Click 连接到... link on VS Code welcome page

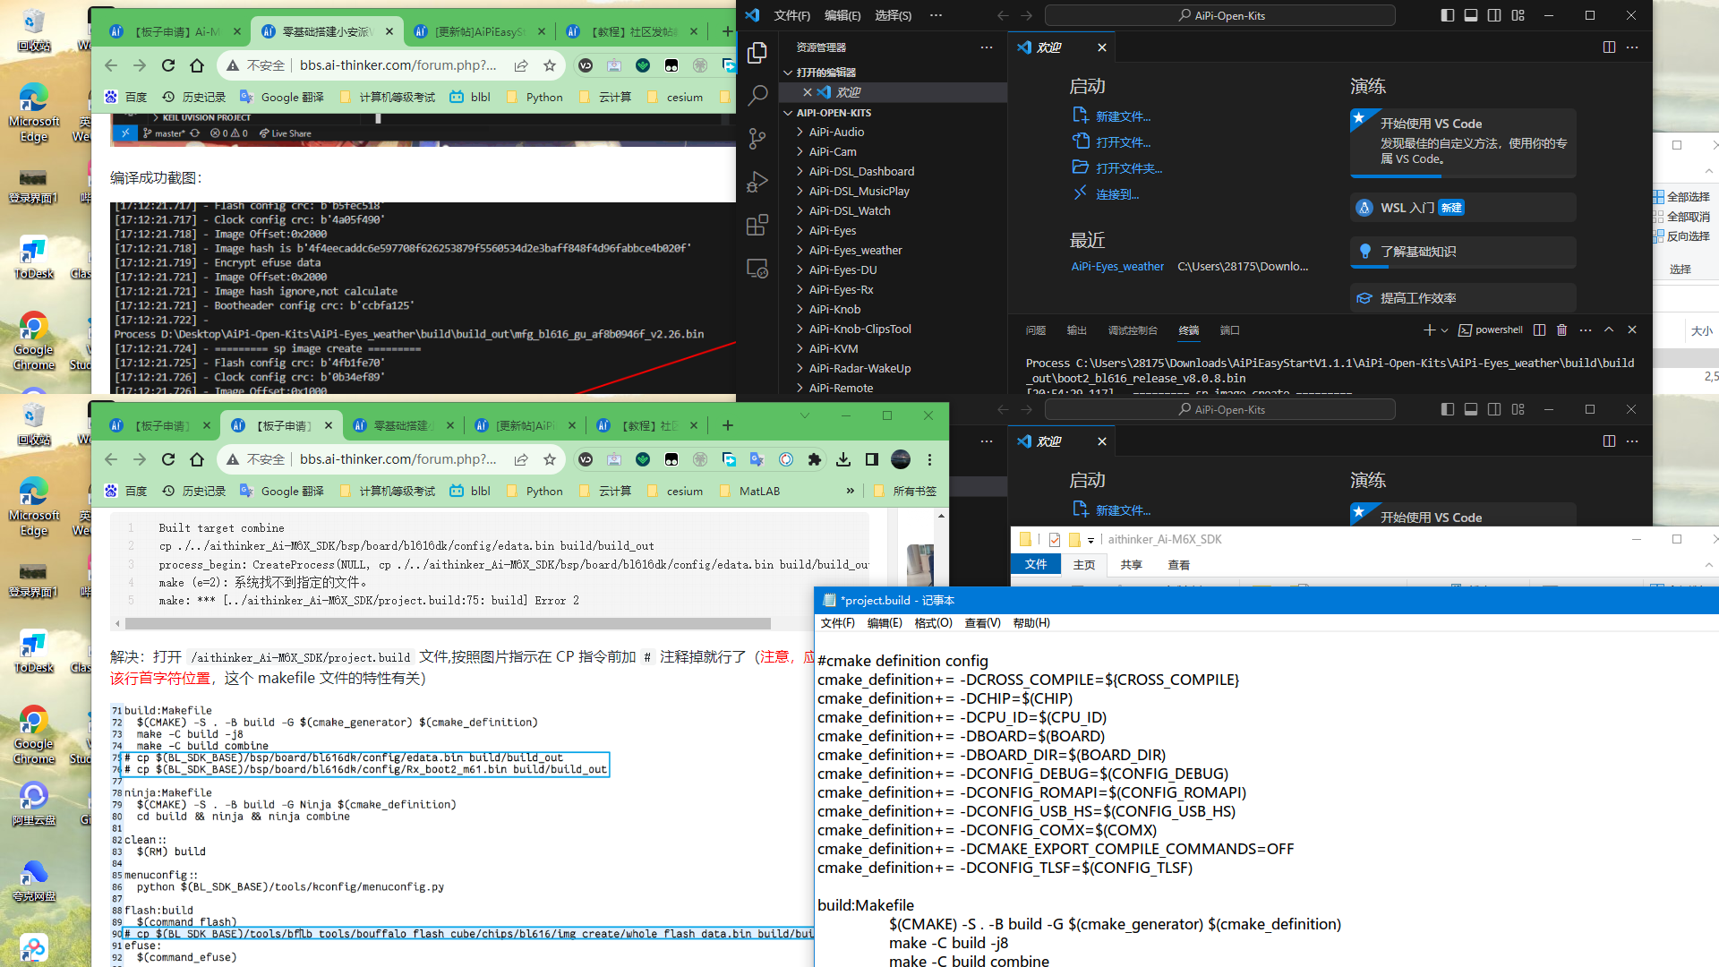pyautogui.click(x=1117, y=194)
